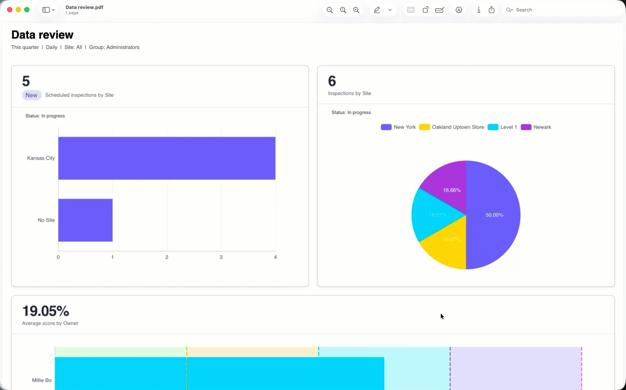Image resolution: width=626 pixels, height=390 pixels.
Task: Click the 'Kansas City' axis label
Action: (41, 158)
